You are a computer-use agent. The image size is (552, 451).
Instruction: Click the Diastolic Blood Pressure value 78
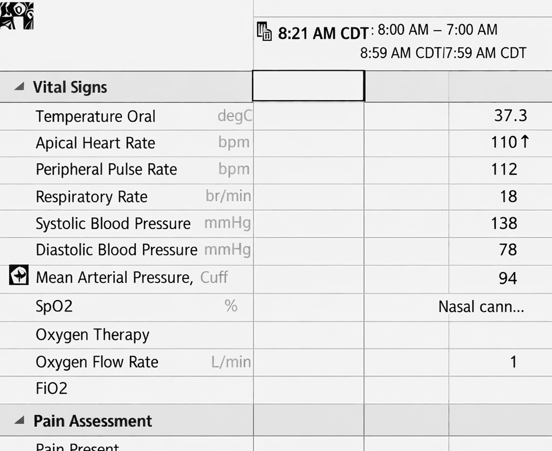(508, 250)
